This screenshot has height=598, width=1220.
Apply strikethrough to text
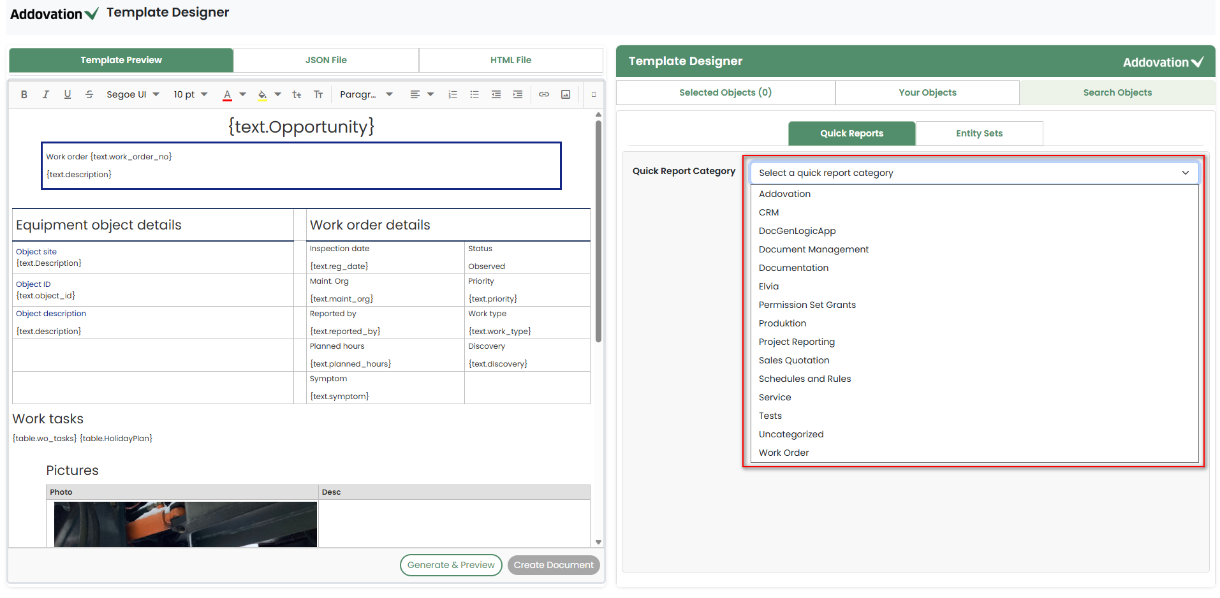(x=89, y=94)
